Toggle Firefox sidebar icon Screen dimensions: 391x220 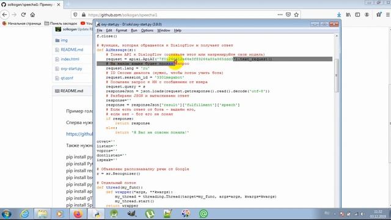(357, 15)
